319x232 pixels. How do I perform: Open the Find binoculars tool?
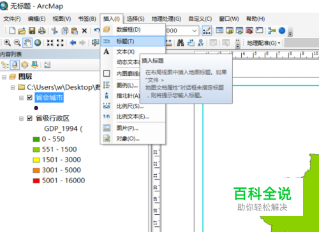coord(181,43)
